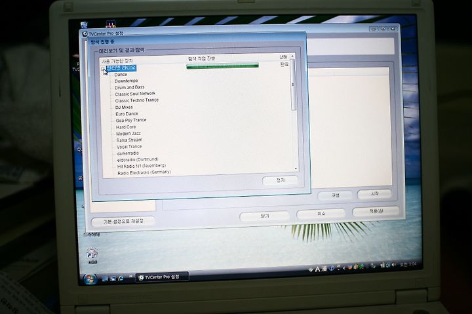Click the green scan progress bar
This screenshot has width=472, height=314.
[222, 66]
